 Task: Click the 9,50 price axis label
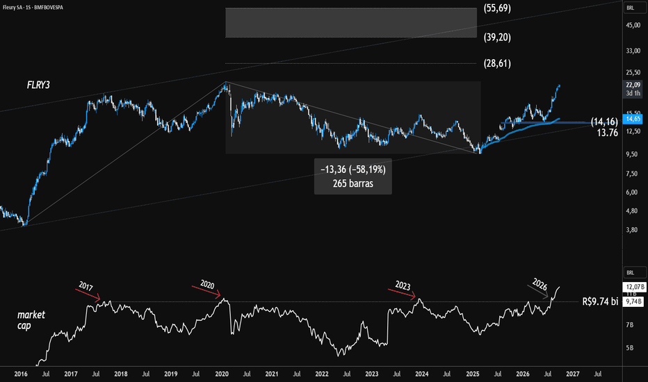tap(633, 154)
